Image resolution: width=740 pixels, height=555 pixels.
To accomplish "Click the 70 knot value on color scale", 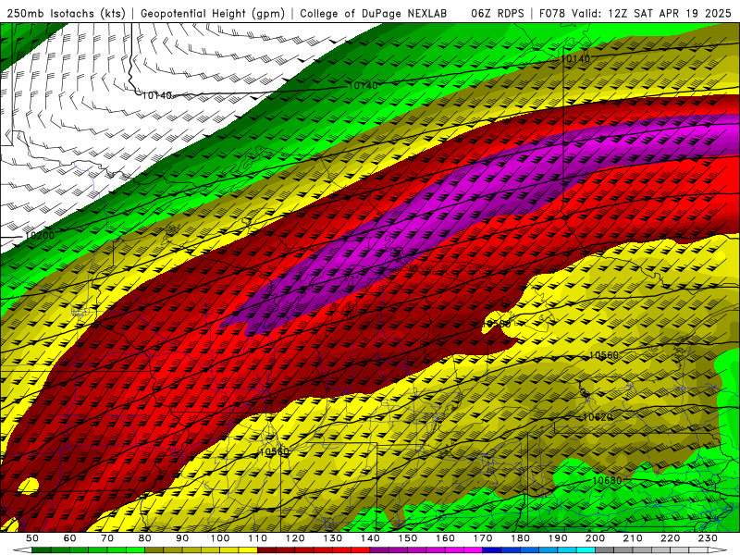I will tap(107, 538).
